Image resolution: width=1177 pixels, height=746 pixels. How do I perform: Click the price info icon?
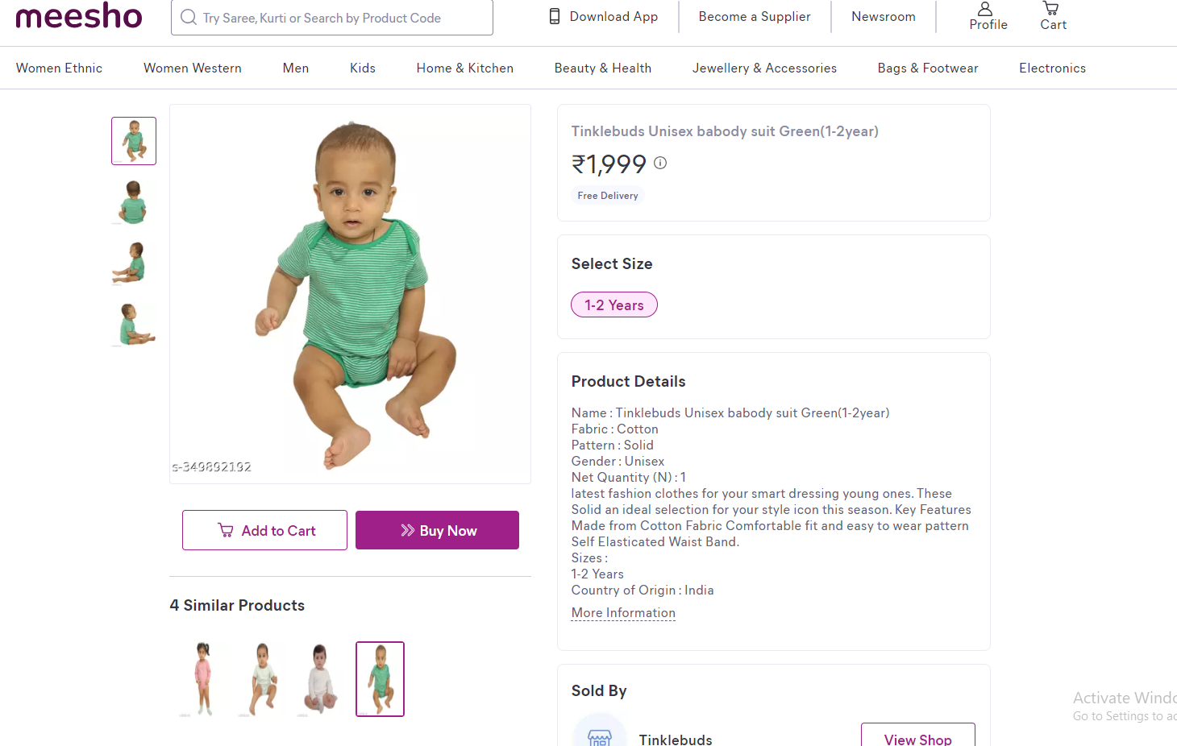pyautogui.click(x=660, y=163)
